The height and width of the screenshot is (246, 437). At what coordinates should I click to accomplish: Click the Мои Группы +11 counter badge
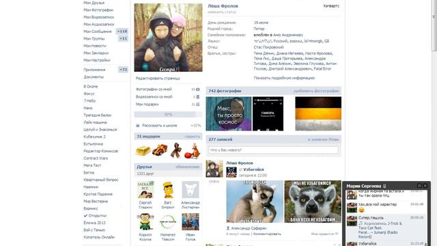coord(123,39)
